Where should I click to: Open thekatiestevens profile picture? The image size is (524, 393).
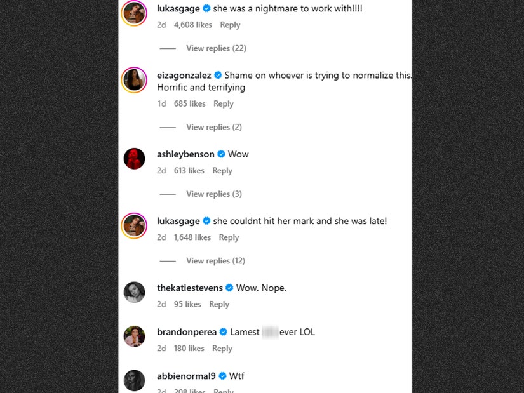135,292
